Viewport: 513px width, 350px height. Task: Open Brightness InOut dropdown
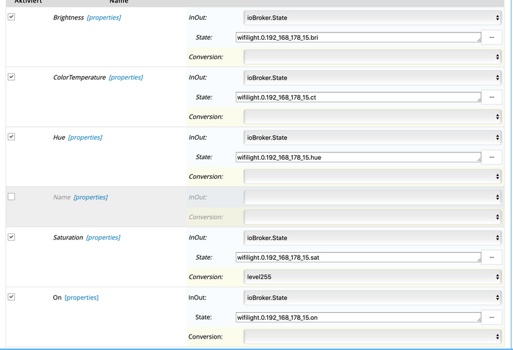pyautogui.click(x=373, y=18)
